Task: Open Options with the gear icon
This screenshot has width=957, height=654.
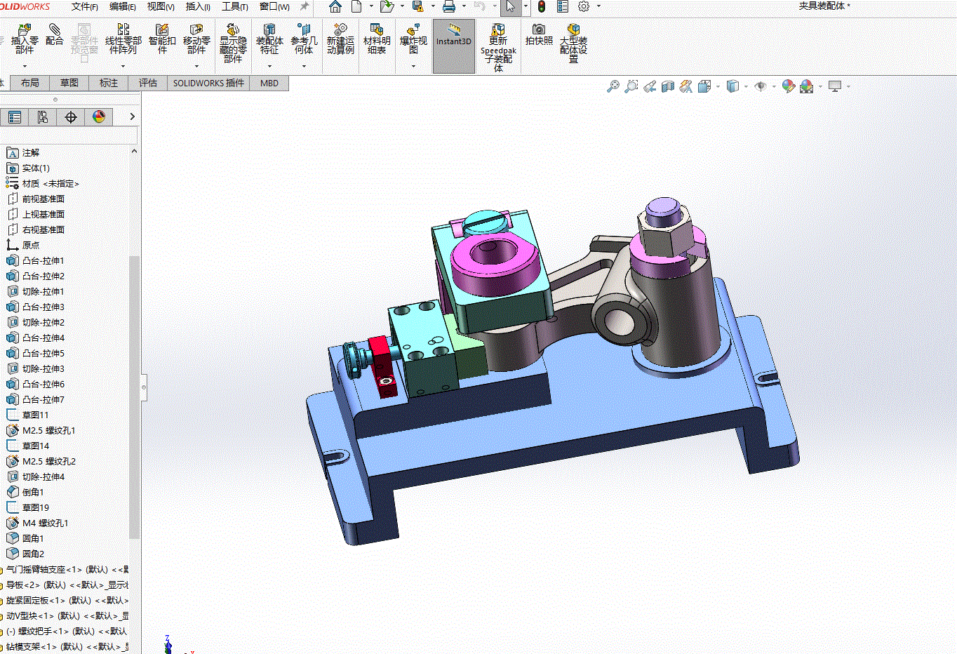Action: tap(584, 7)
